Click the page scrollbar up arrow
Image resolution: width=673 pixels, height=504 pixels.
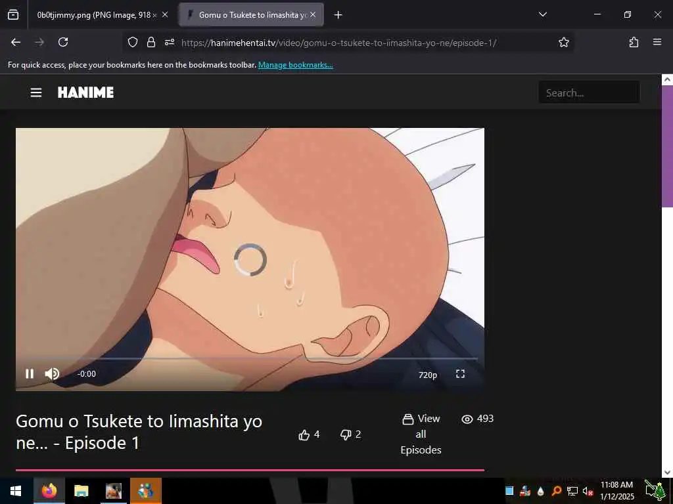click(x=667, y=79)
